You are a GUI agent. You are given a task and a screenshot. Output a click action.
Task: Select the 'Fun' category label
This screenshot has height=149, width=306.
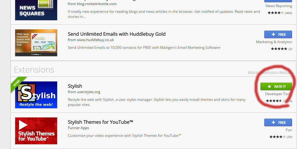(289, 130)
